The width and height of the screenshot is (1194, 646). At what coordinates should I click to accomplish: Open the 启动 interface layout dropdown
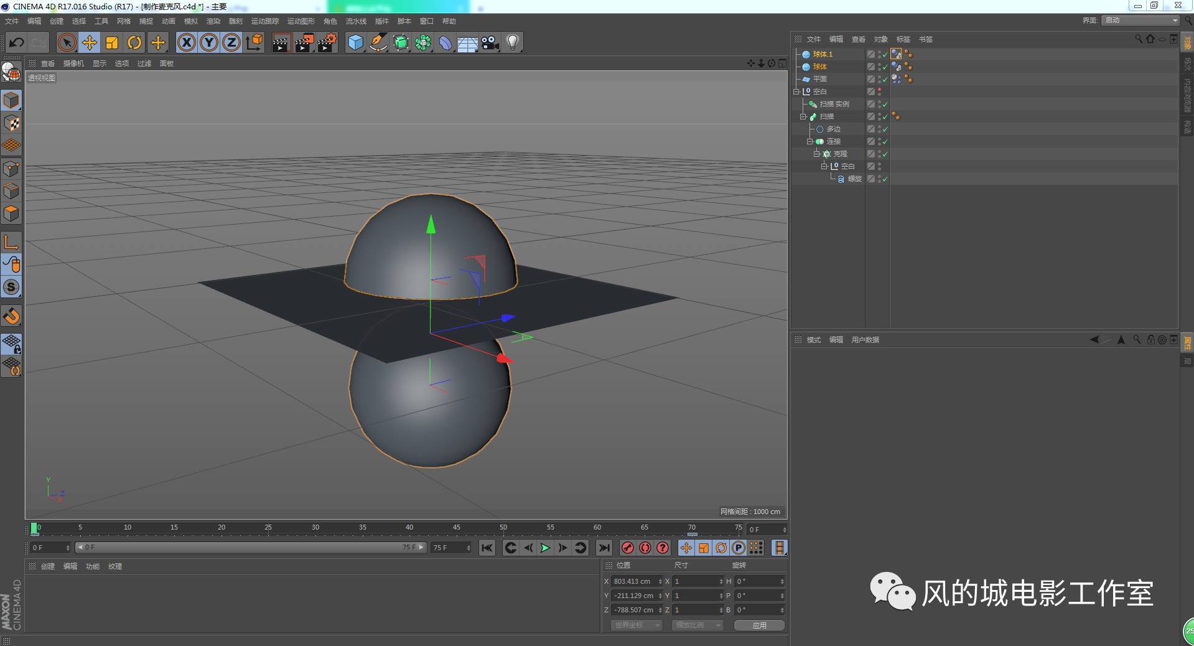1140,20
